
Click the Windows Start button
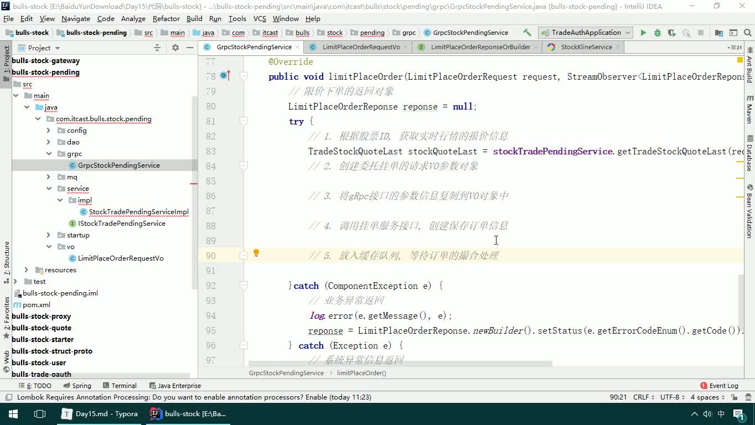(x=13, y=413)
